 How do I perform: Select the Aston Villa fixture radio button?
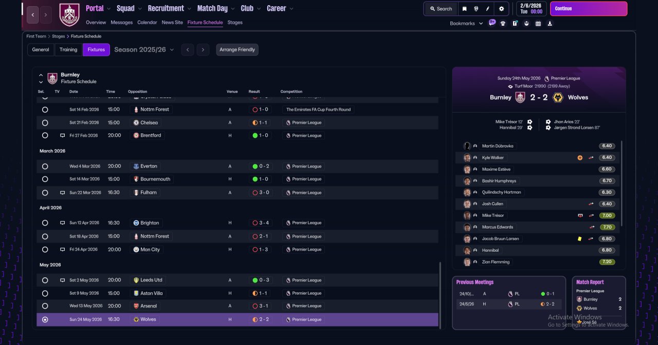point(45,294)
